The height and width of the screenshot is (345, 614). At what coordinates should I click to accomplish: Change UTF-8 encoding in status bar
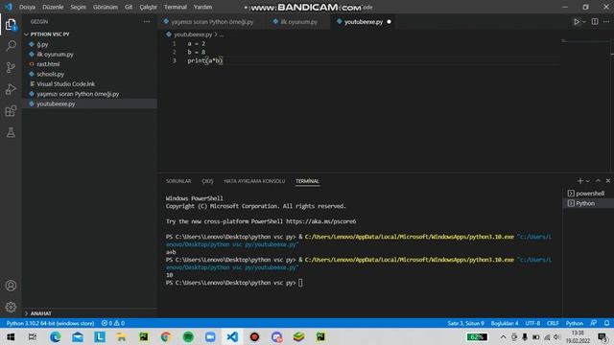(x=532, y=323)
